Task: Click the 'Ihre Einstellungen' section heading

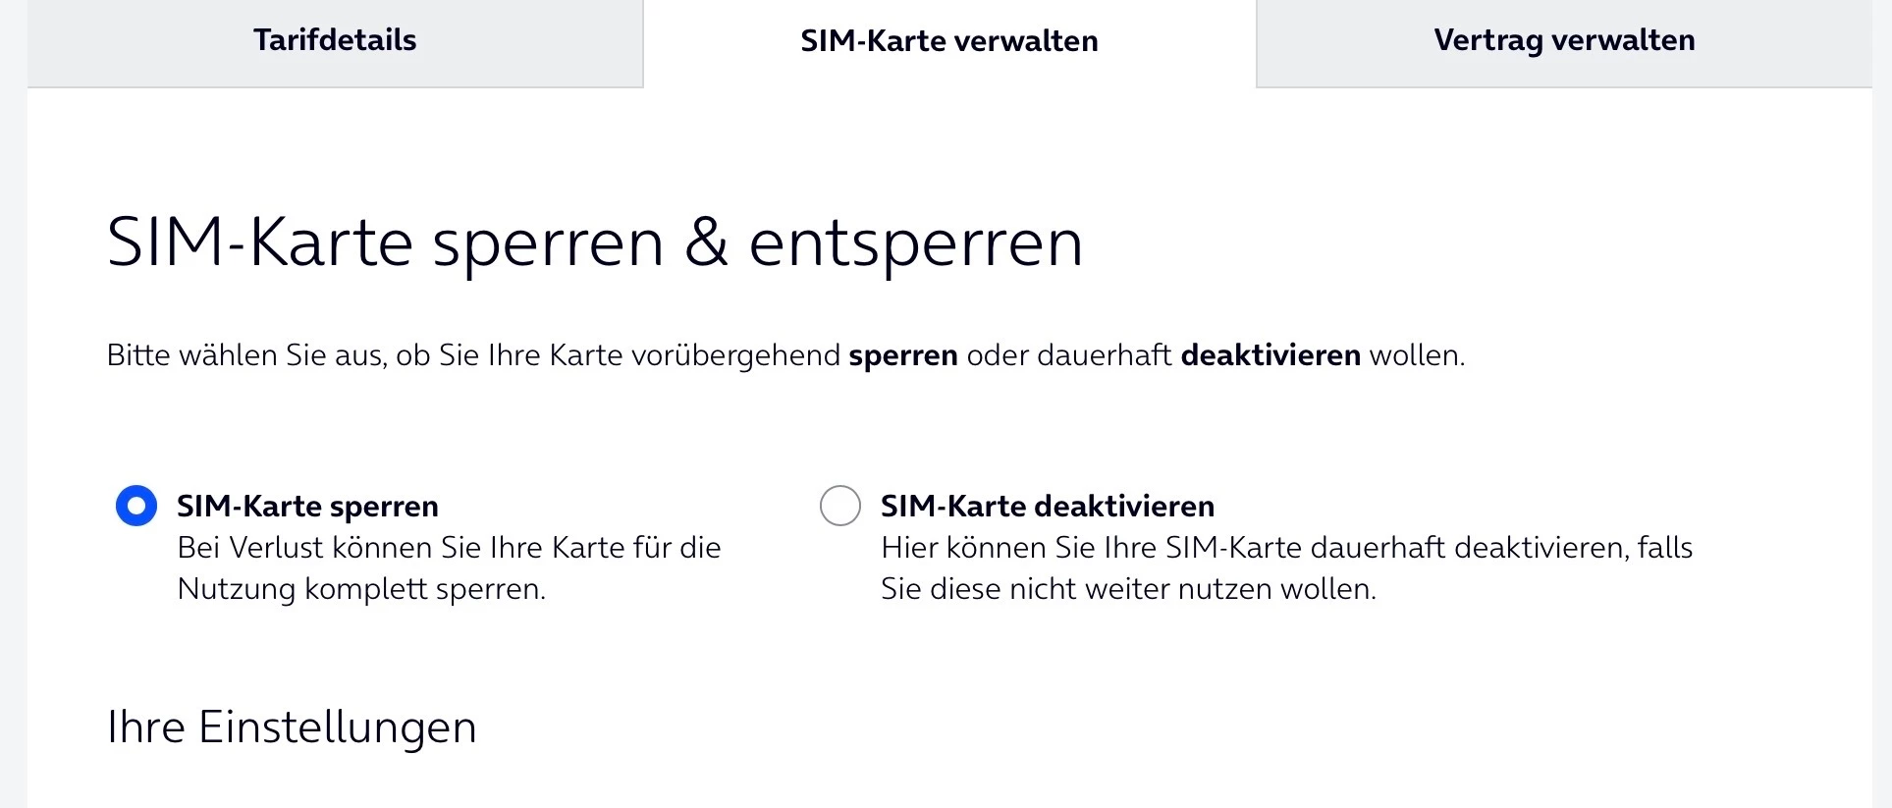Action: pos(292,727)
